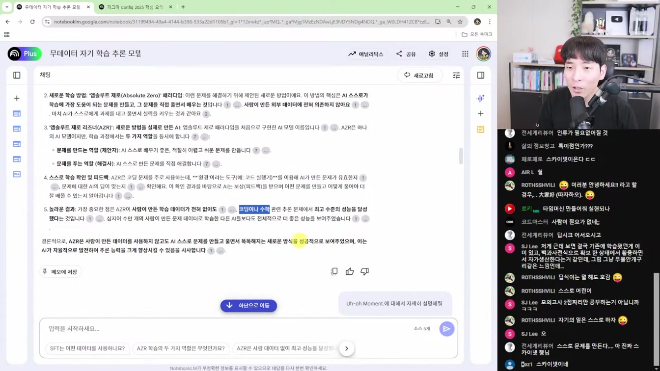
Task: Mark the response with thumbs up
Action: point(350,271)
